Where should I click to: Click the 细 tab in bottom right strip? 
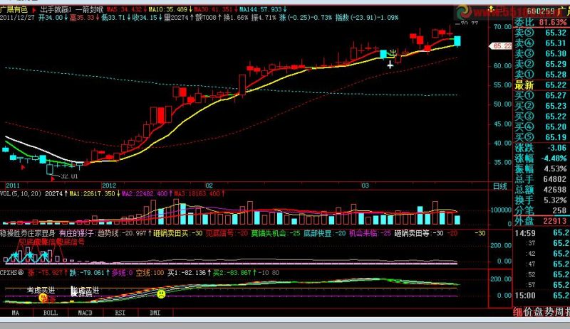click(x=518, y=313)
